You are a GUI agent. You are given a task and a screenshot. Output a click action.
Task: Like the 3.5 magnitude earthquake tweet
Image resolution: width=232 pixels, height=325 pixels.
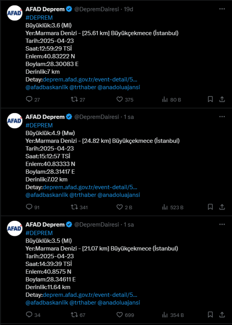(x=120, y=315)
